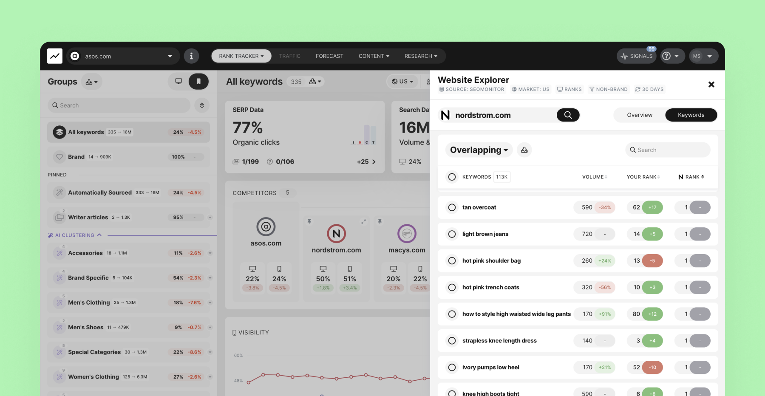Switch Groups view to desktop
765x396 pixels.
click(178, 81)
